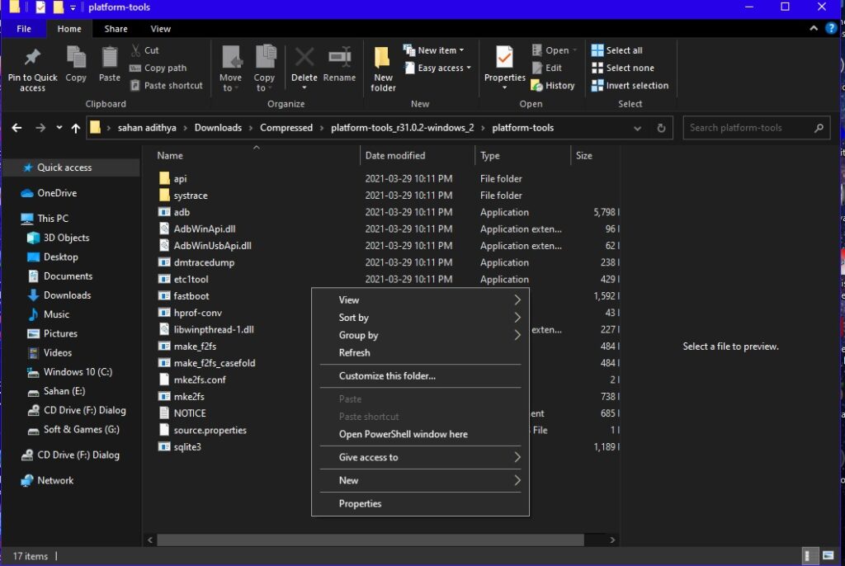The height and width of the screenshot is (566, 845).
Task: Click Downloads in the address breadcrumb
Action: click(218, 128)
